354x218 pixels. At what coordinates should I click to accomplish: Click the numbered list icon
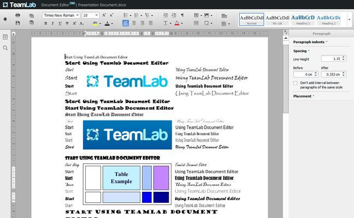coord(136,15)
